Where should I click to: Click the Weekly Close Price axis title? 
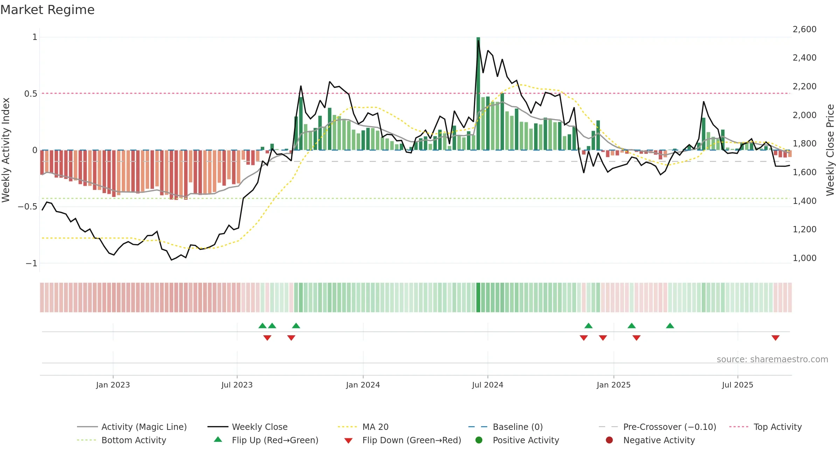click(830, 150)
